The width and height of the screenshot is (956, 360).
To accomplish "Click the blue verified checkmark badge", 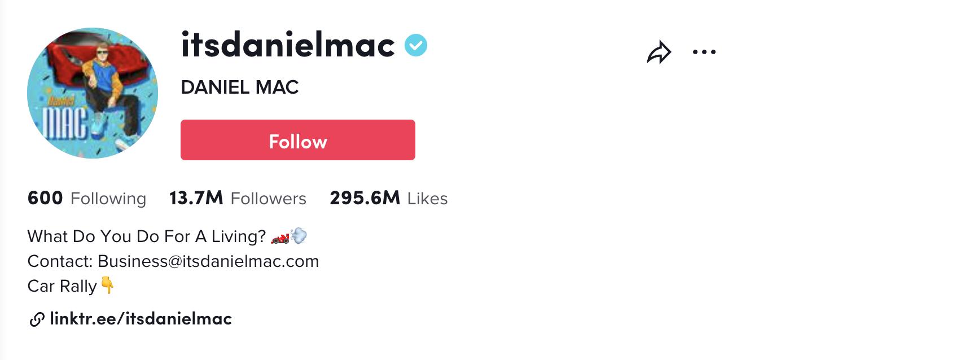I will [416, 45].
